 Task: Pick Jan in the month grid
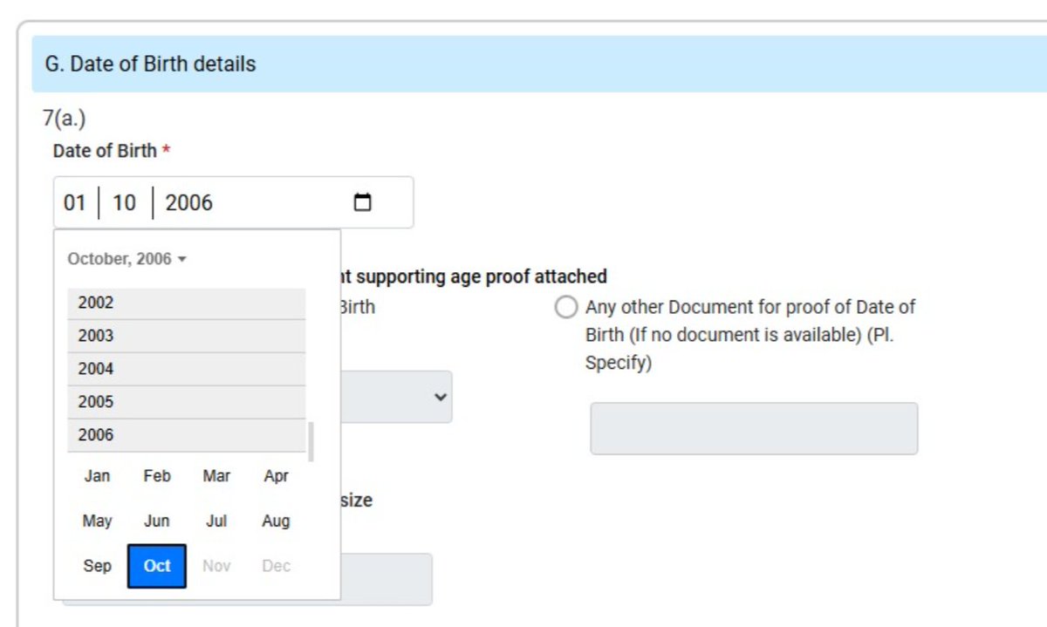97,476
